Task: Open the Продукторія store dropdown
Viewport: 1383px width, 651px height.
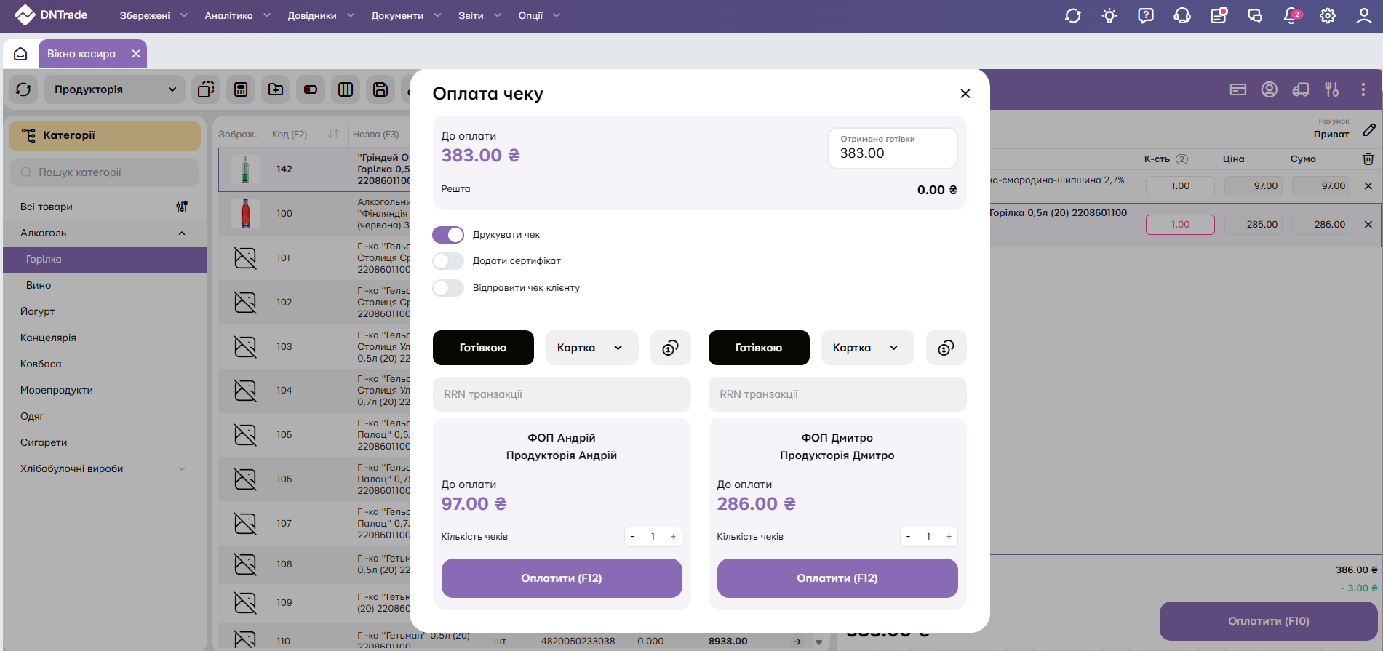Action: 114,89
